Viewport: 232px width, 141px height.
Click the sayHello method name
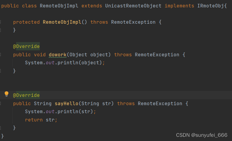[x=67, y=103]
